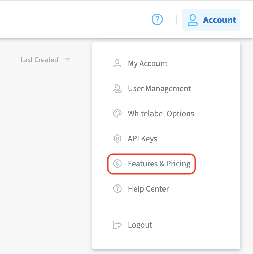Go to Whitelabel Options
Image resolution: width=253 pixels, height=254 pixels.
(161, 114)
